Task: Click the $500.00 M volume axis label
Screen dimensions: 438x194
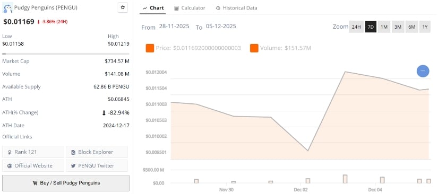Action: 153,170
